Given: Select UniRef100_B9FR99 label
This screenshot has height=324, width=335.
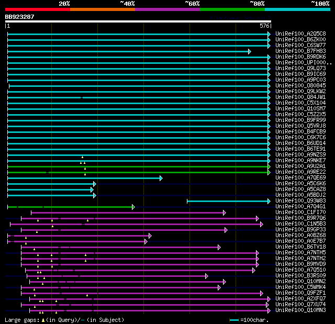Looking at the screenshot, I should pos(300,120).
